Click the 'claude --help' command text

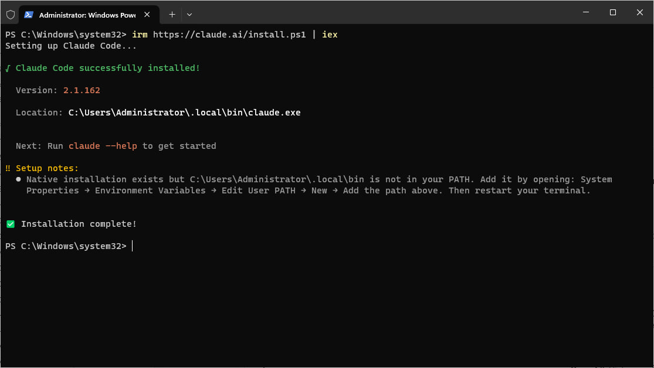point(103,146)
